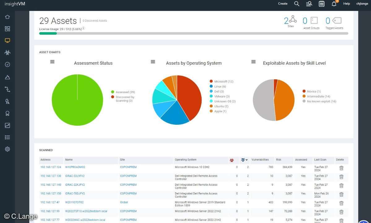Open the COPONPREM site link for iDRAC-22L9FV2
This screenshot has height=223, width=371.
(128, 176)
